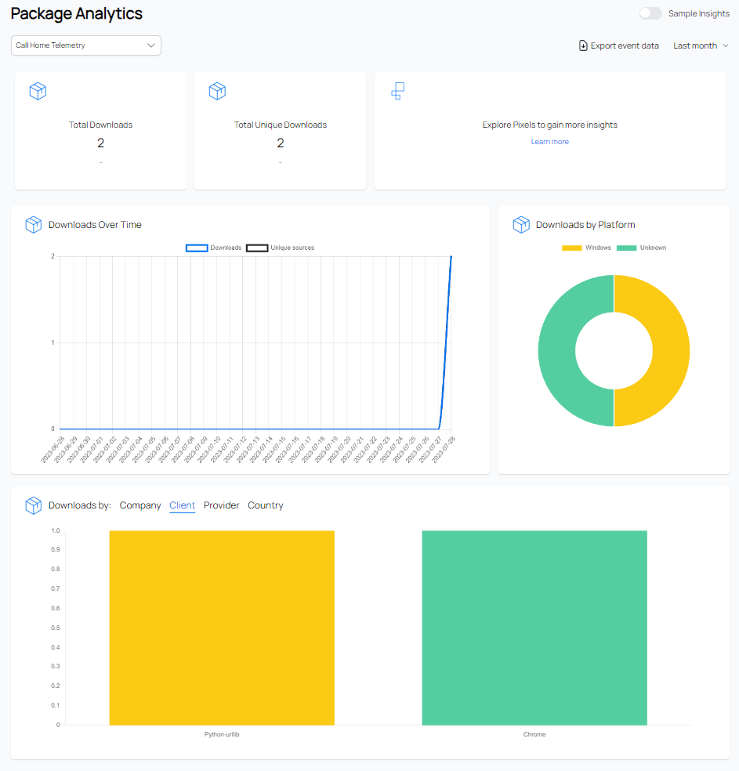Select the Country tab
739x771 pixels.
click(x=265, y=505)
